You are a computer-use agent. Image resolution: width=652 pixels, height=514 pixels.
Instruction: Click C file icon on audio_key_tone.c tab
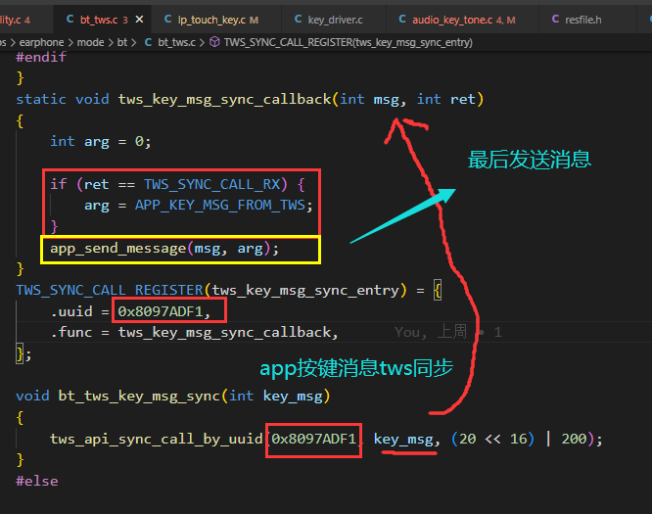(402, 20)
